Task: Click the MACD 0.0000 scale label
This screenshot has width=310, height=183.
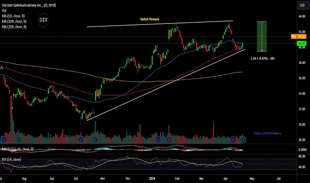Action: point(302,150)
